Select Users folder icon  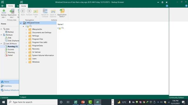tap(30, 59)
